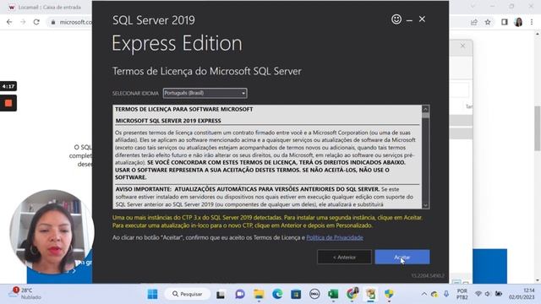Open Task View on the taskbar
541x304 pixels.
coord(221,294)
